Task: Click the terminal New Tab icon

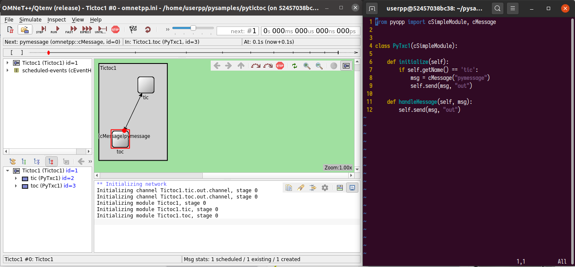Action: pyautogui.click(x=372, y=8)
